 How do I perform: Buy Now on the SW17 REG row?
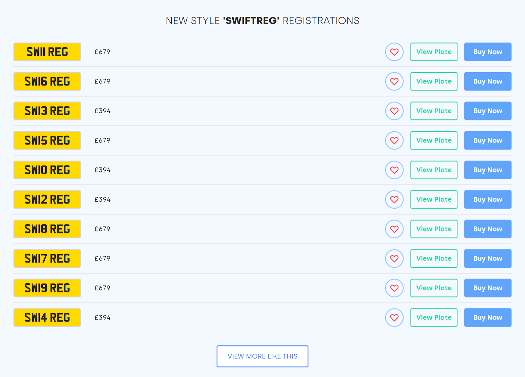[488, 258]
